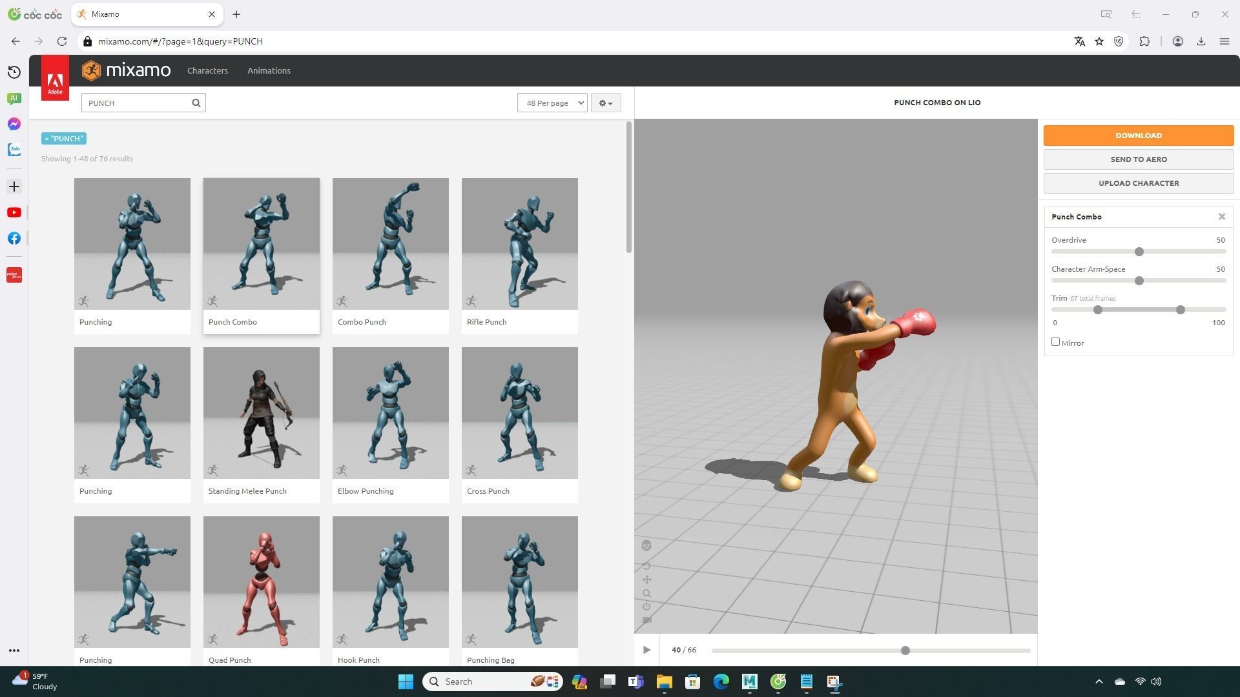Image resolution: width=1240 pixels, height=697 pixels.
Task: Select the Cross Punch animation thumbnail
Action: coord(520,413)
